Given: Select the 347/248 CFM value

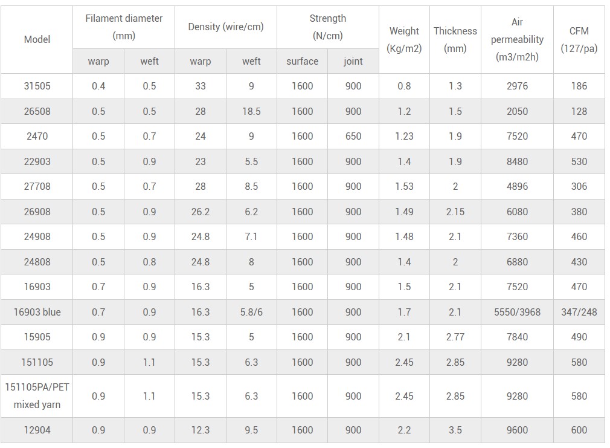Looking at the screenshot, I should [579, 312].
